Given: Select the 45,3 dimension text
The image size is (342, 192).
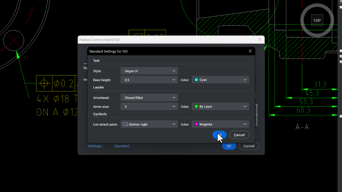Looking at the screenshot, I should coord(312,93).
